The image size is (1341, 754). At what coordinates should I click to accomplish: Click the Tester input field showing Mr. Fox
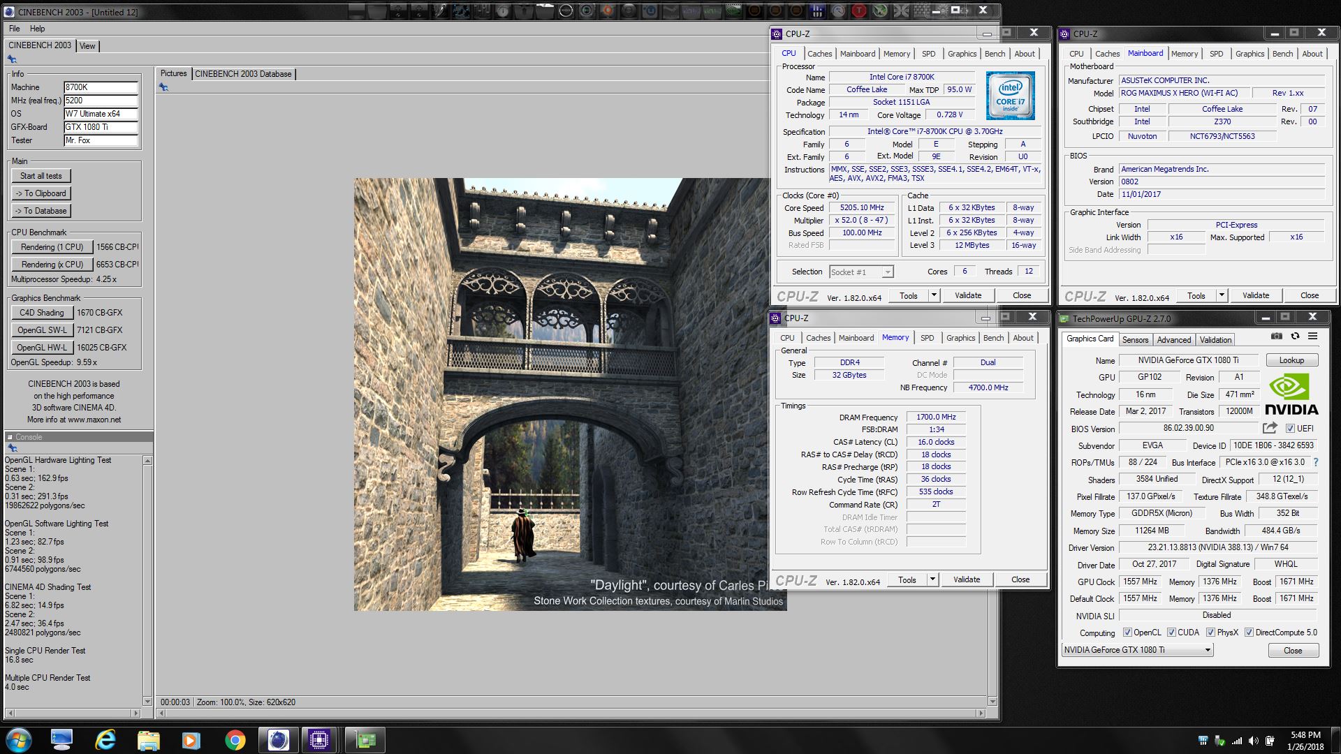[101, 140]
